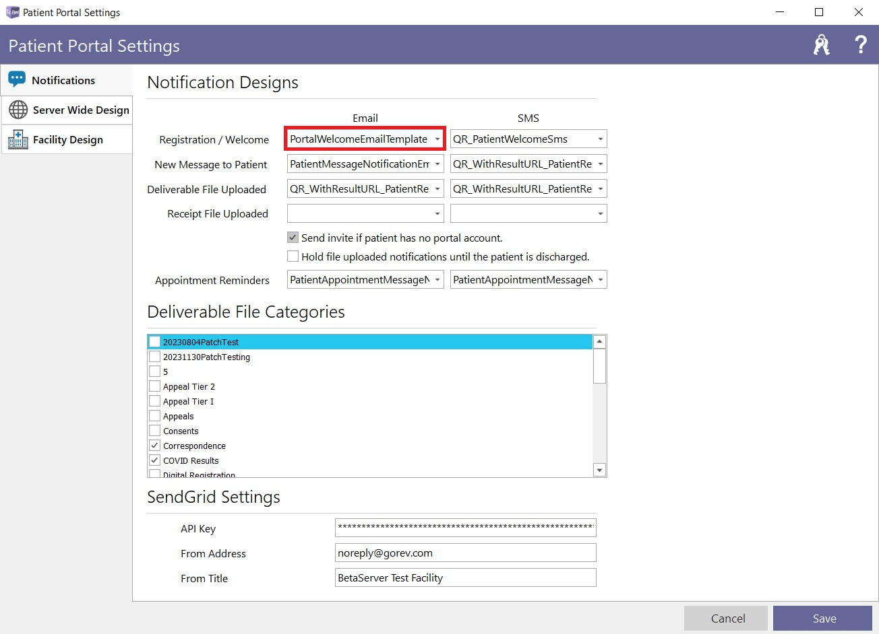Image resolution: width=879 pixels, height=634 pixels.
Task: Click the Notifications speech bubble icon
Action: point(18,79)
